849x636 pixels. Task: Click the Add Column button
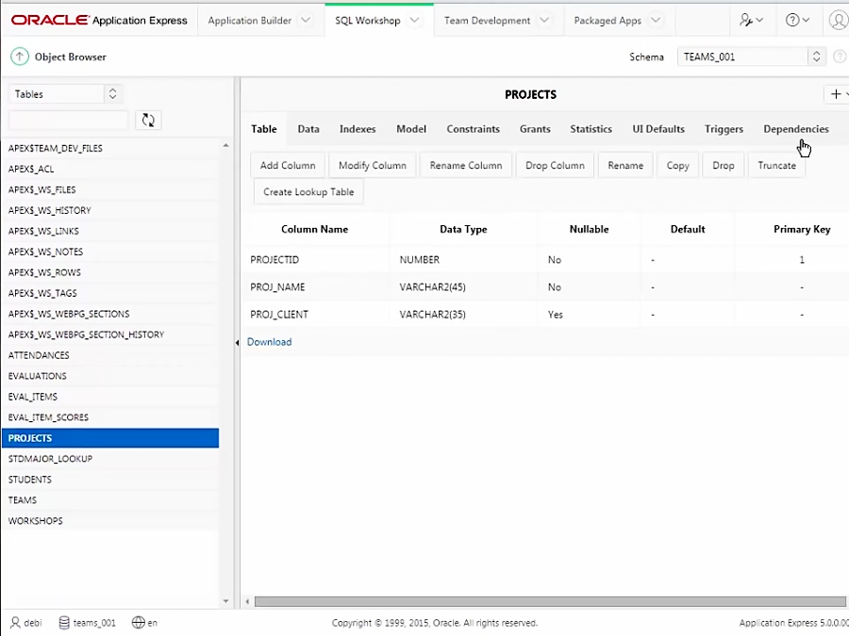click(287, 165)
